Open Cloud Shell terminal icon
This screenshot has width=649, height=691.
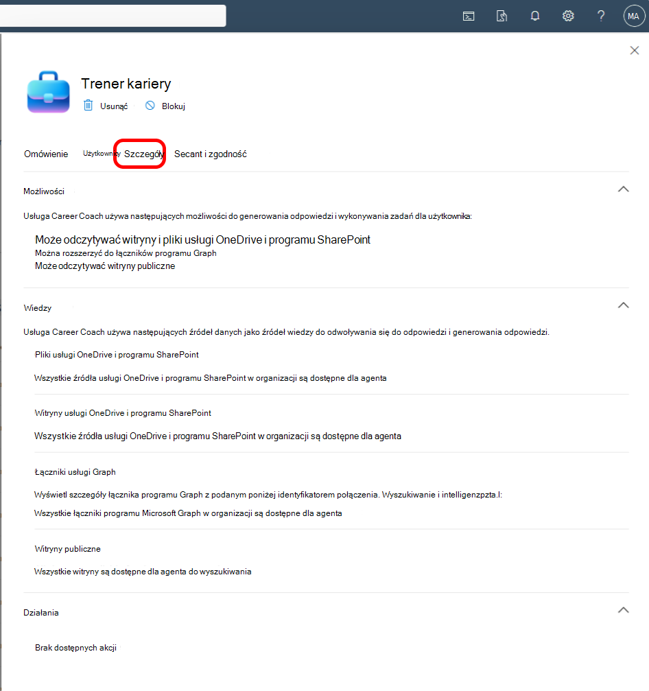pos(469,16)
